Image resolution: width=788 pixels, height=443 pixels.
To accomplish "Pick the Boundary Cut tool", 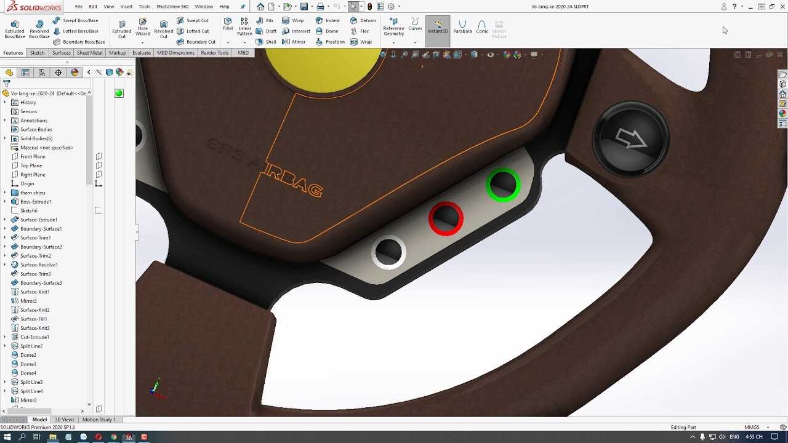I will [x=196, y=42].
